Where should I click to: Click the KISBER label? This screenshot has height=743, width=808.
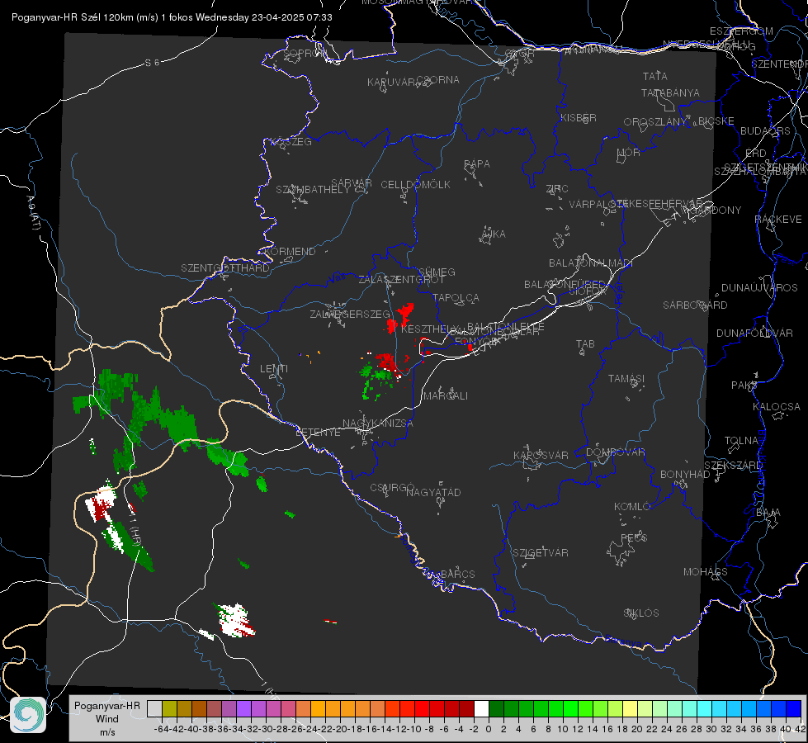tap(579, 118)
